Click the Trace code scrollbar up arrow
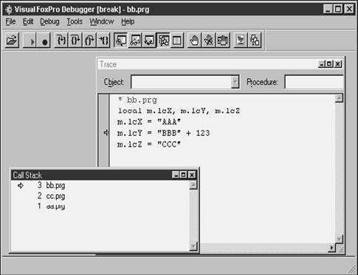This screenshot has height=275, width=358. [339, 98]
